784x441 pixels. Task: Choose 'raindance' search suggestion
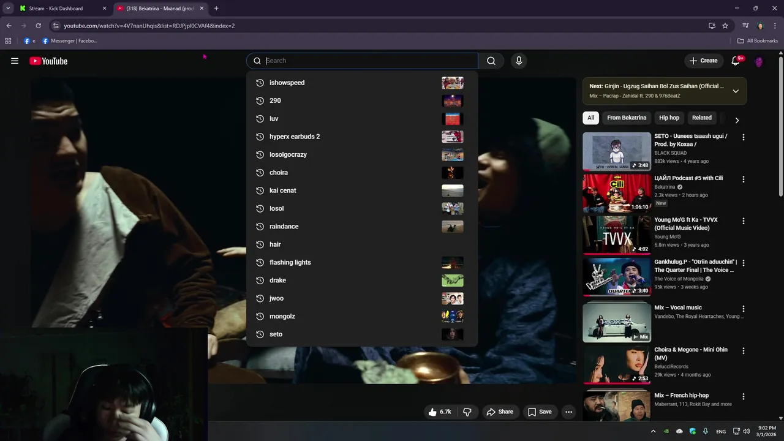pyautogui.click(x=362, y=227)
